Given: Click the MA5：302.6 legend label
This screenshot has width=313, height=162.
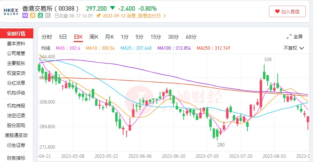Looking at the screenshot, I should tap(68, 48).
